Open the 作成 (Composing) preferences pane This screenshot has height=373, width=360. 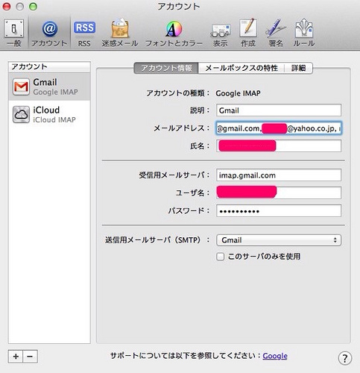[x=248, y=33]
